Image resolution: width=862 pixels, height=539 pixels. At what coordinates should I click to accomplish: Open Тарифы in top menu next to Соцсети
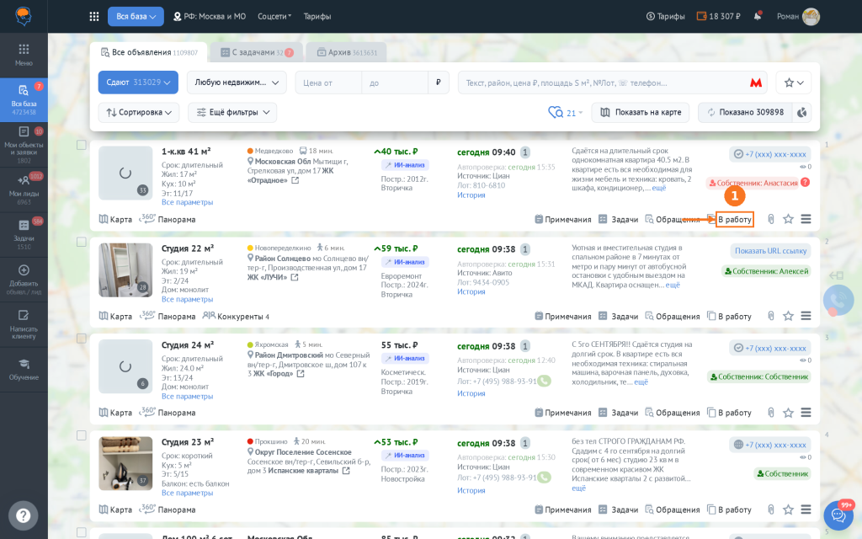tap(317, 17)
